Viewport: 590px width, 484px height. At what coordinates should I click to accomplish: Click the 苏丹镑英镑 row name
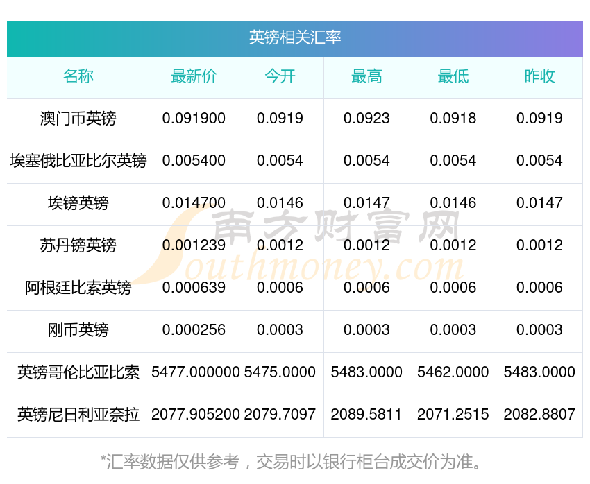coord(78,245)
